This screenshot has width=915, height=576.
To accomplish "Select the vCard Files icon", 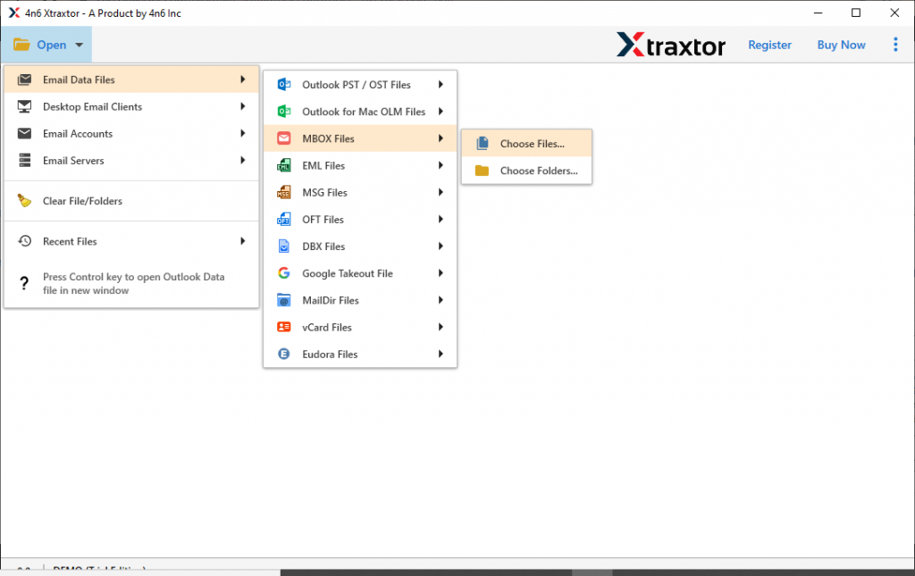I will [x=285, y=327].
